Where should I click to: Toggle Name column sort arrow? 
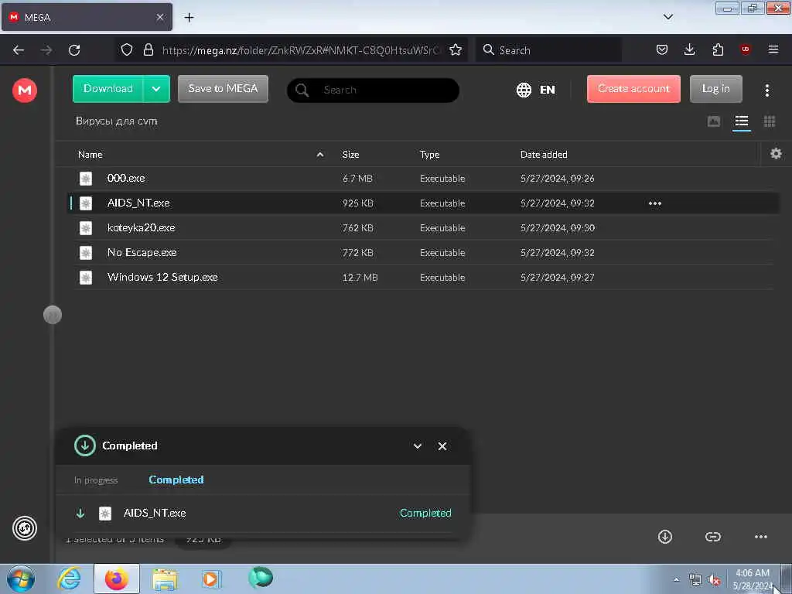tap(319, 155)
